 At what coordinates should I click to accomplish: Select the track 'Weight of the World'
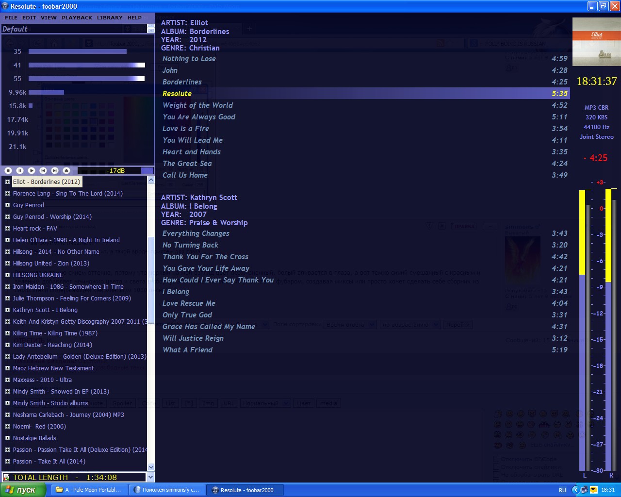[197, 105]
